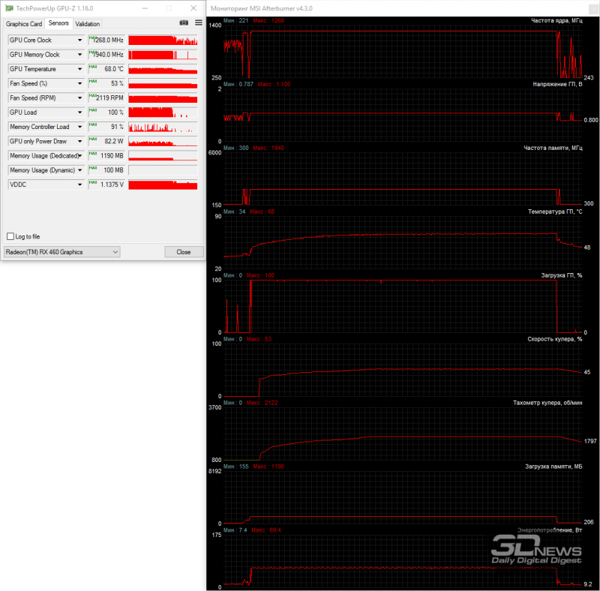Expand the Fan Speed (RPM) sensor dropdown

[x=79, y=98]
